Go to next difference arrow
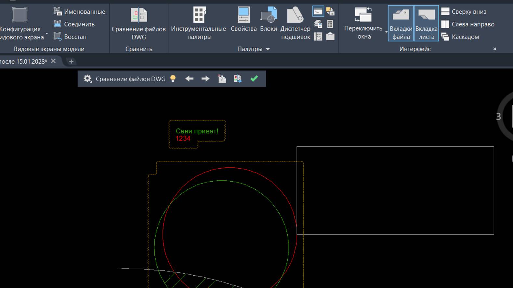Screen dimensions: 513x288 [x=205, y=79]
